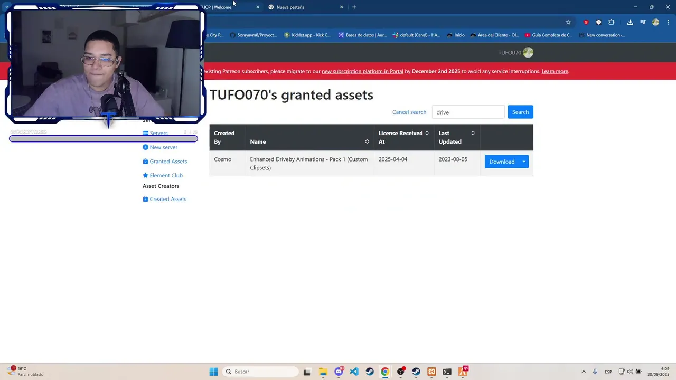Show hidden system tray icons
Image resolution: width=676 pixels, height=380 pixels.
[x=583, y=372]
